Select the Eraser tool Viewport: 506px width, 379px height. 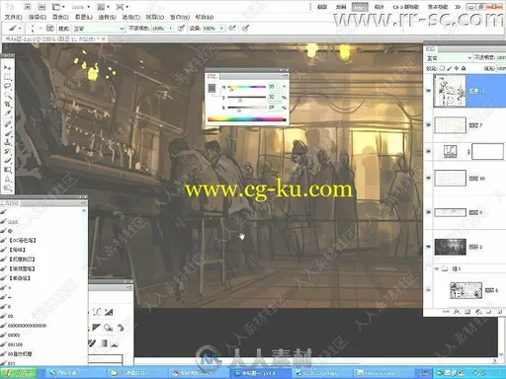click(x=7, y=161)
